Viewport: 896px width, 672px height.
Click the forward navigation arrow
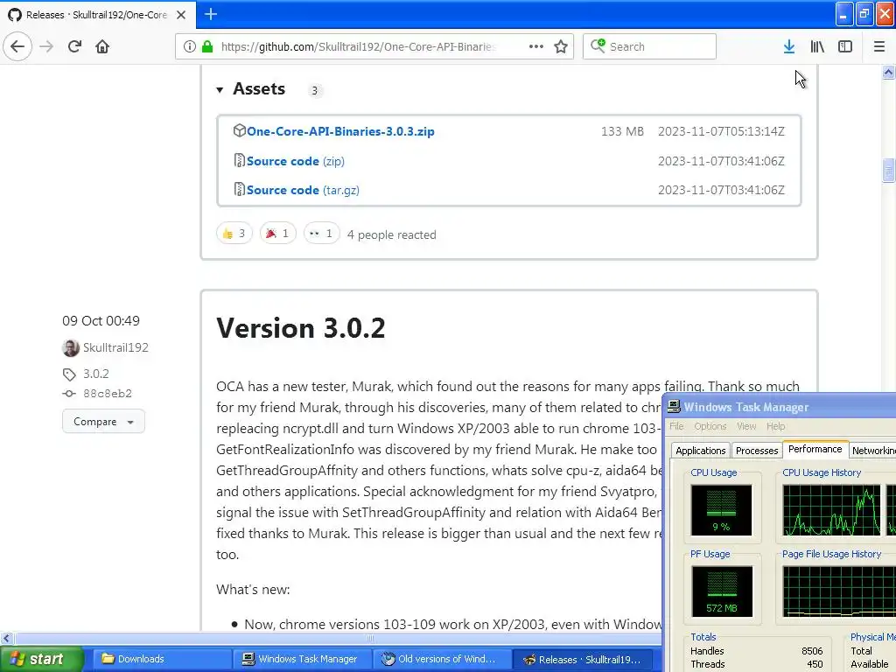click(x=47, y=46)
